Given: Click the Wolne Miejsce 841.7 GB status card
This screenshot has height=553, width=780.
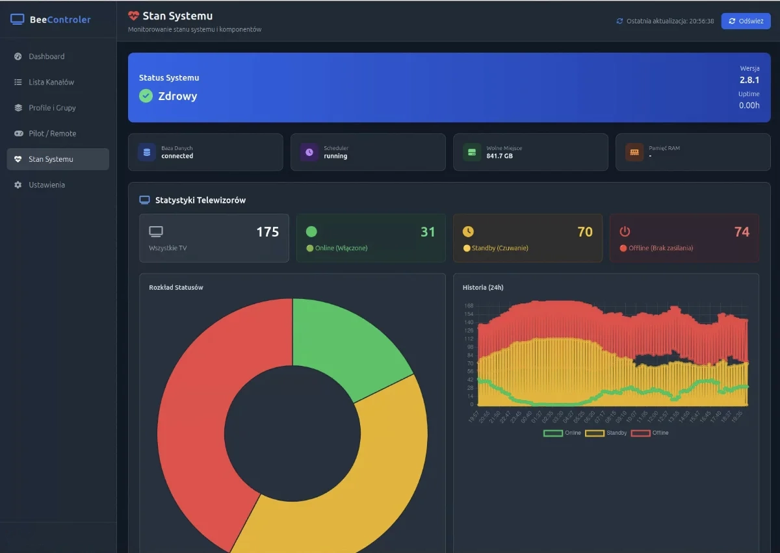Looking at the screenshot, I should [530, 152].
